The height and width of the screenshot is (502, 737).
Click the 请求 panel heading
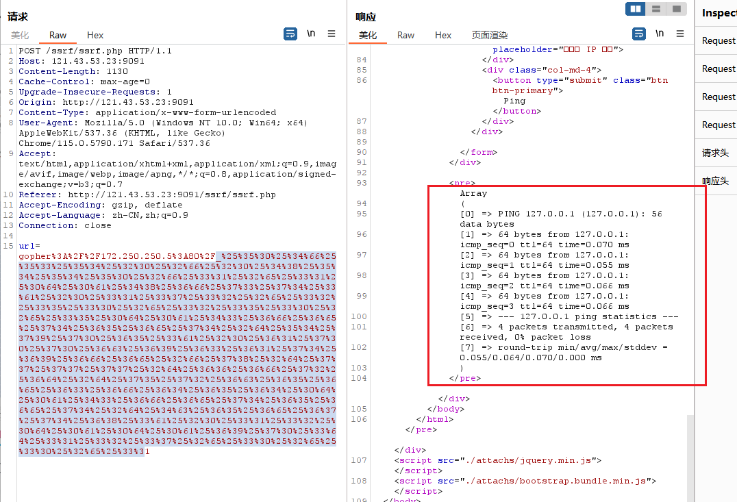(x=18, y=17)
